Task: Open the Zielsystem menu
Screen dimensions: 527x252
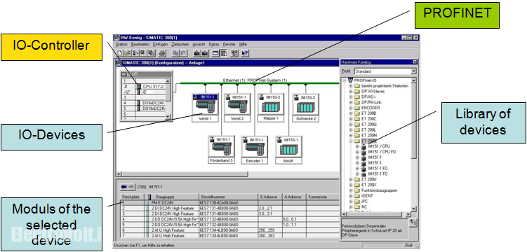Action: point(180,44)
